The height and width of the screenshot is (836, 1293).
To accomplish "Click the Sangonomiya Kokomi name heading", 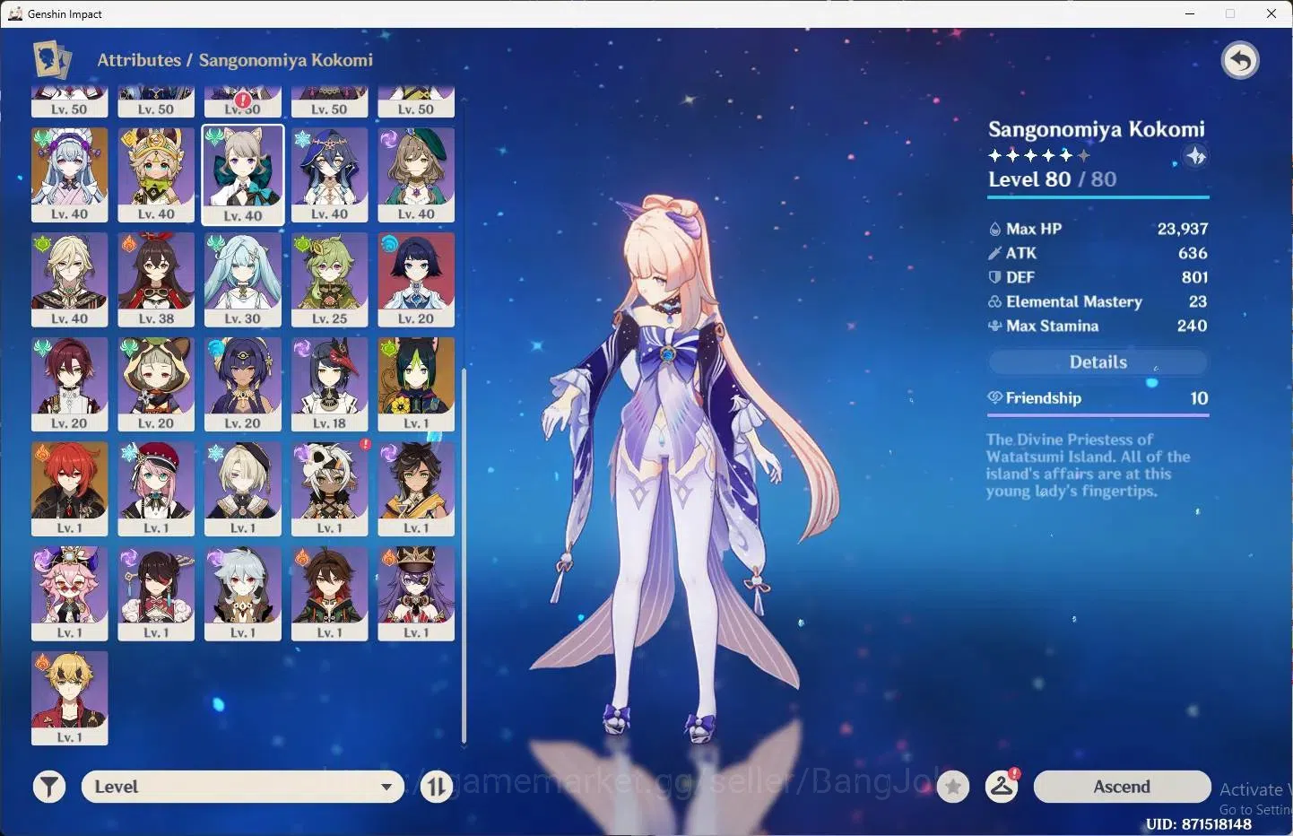I will (x=1096, y=129).
